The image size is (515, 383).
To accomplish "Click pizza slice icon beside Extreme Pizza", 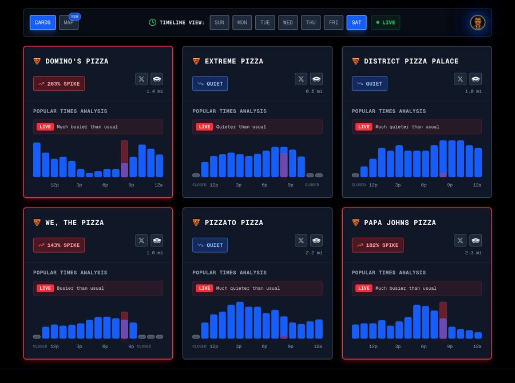I will [196, 61].
